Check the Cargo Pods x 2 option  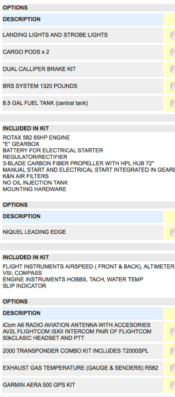(173, 52)
